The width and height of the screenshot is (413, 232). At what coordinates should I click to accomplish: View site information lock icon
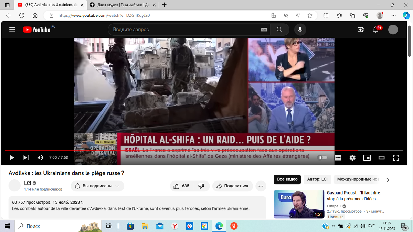pyautogui.click(x=51, y=15)
